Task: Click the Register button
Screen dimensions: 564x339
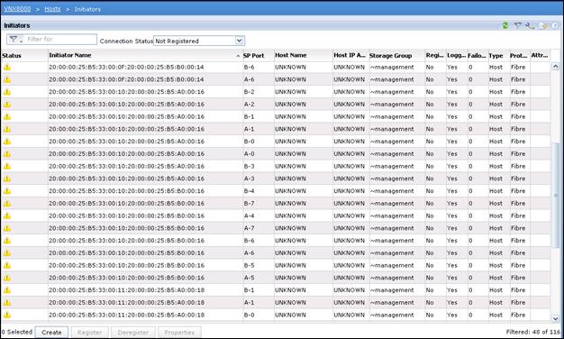Action: pyautogui.click(x=89, y=332)
